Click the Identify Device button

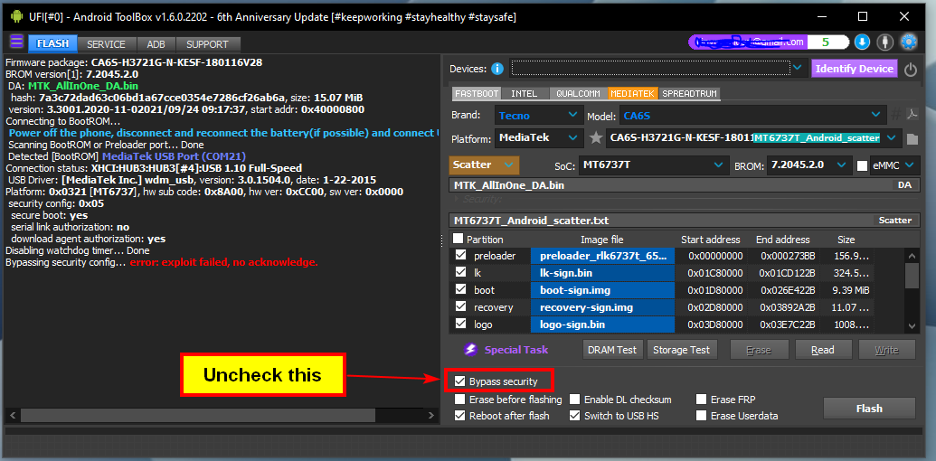click(855, 69)
